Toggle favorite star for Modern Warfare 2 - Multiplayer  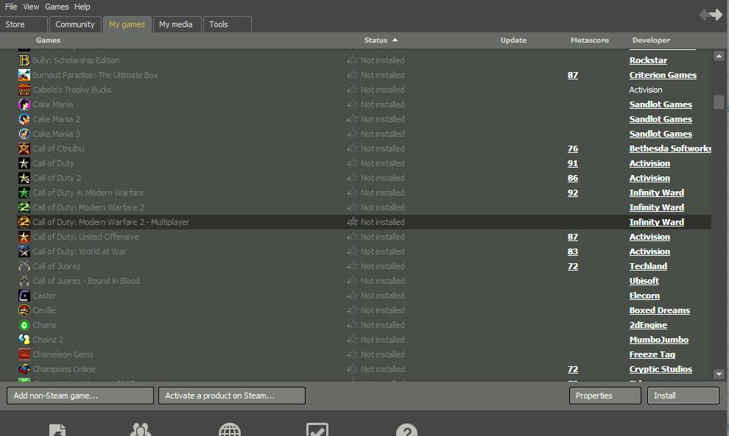point(353,222)
